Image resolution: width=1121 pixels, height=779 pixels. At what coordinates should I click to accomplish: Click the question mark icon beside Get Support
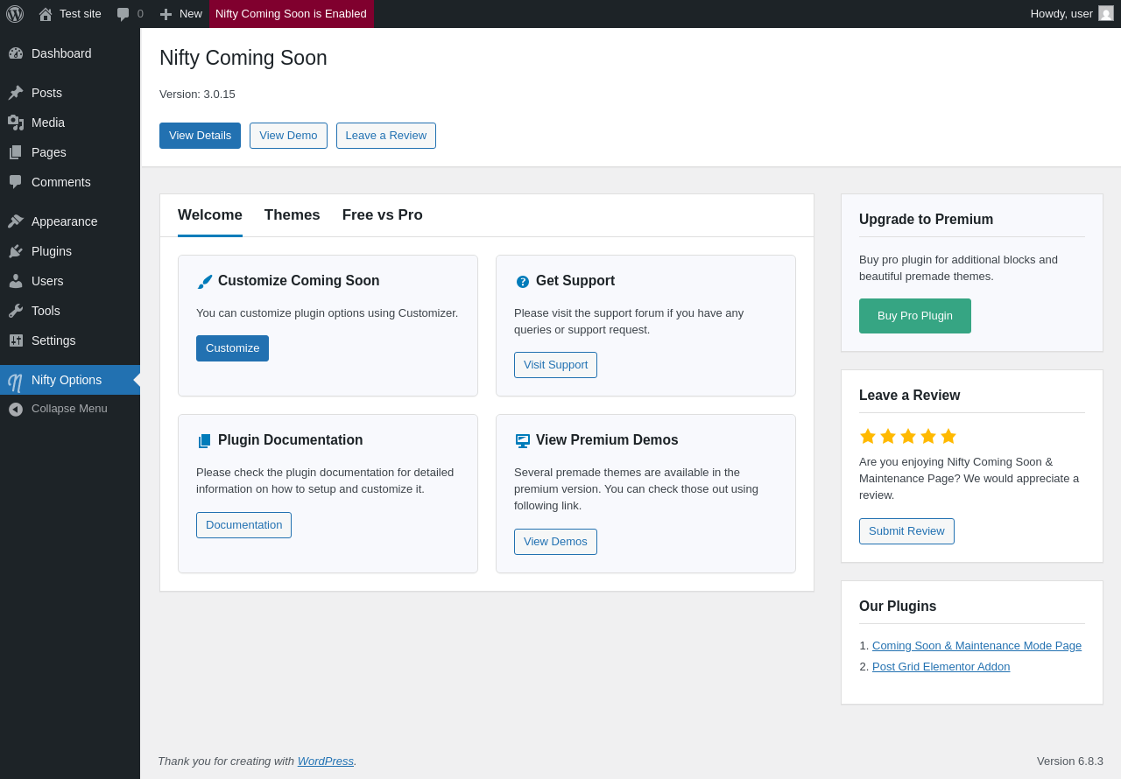tap(523, 282)
